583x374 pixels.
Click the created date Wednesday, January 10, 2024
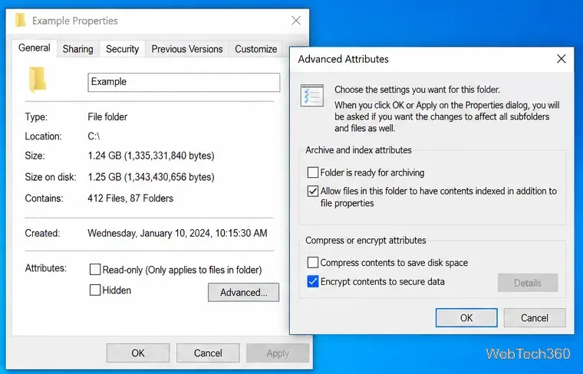(177, 233)
